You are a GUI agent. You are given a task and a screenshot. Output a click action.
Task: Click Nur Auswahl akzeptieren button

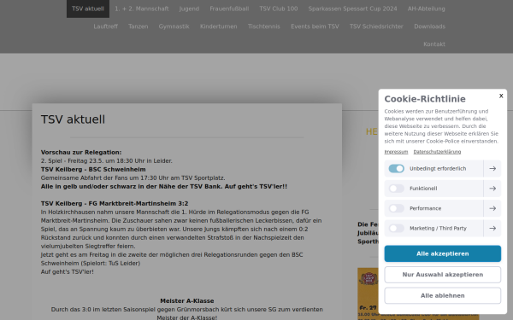click(x=442, y=275)
